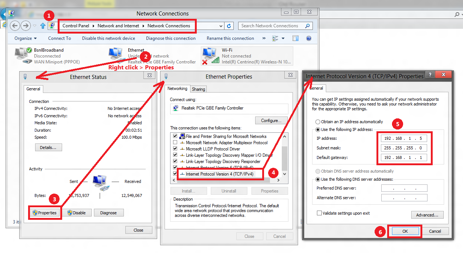Open the recent locations dropdown arrow

(35, 26)
